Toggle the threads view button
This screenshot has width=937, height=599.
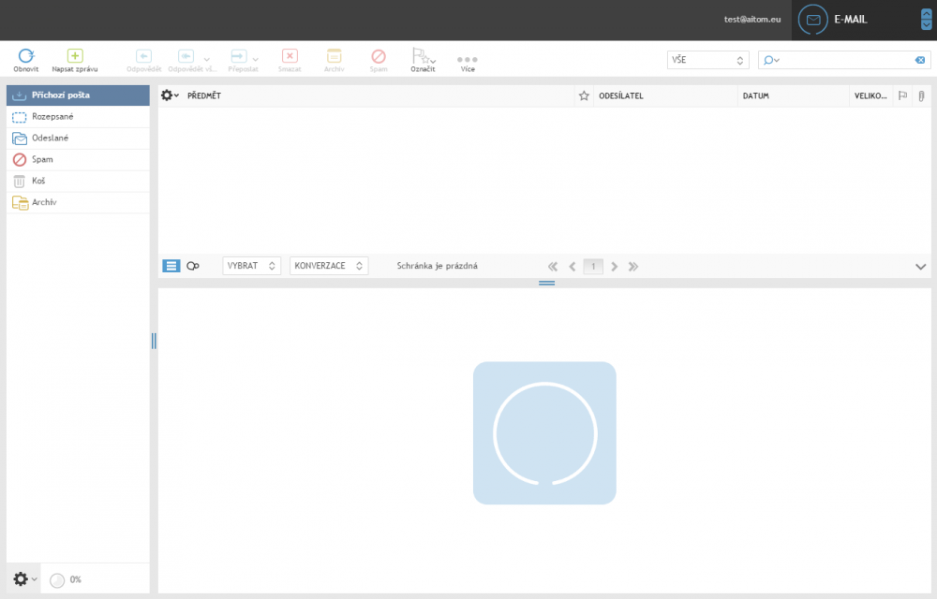tap(193, 266)
